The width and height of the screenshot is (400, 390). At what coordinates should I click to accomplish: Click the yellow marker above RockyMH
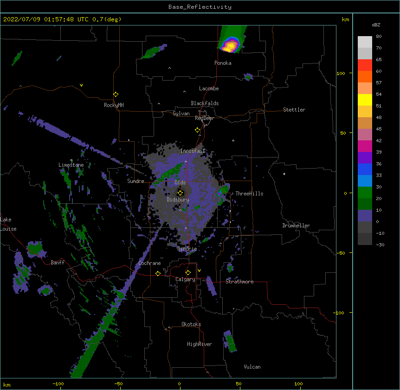click(116, 94)
